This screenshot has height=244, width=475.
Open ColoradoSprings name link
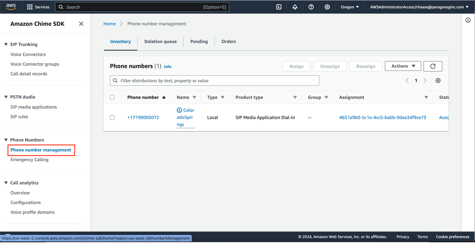185,117
